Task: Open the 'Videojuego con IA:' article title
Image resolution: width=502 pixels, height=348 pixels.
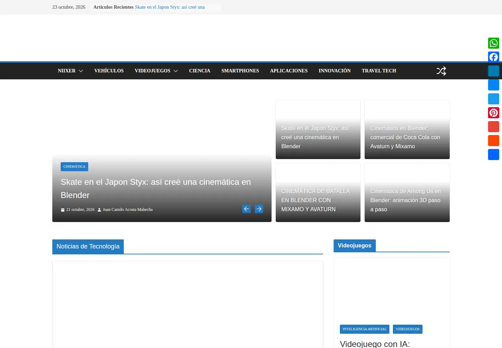Action: [x=375, y=344]
